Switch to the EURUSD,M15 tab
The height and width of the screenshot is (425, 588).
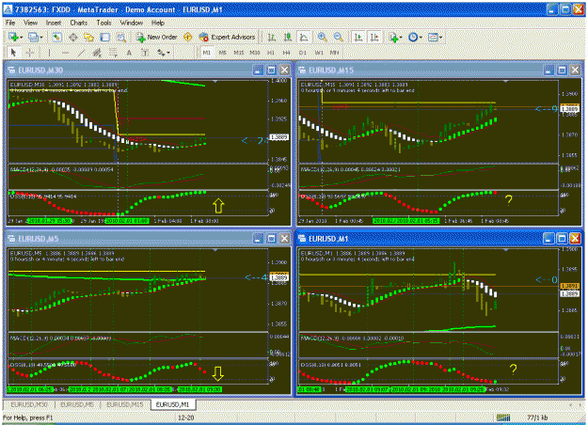pos(125,405)
